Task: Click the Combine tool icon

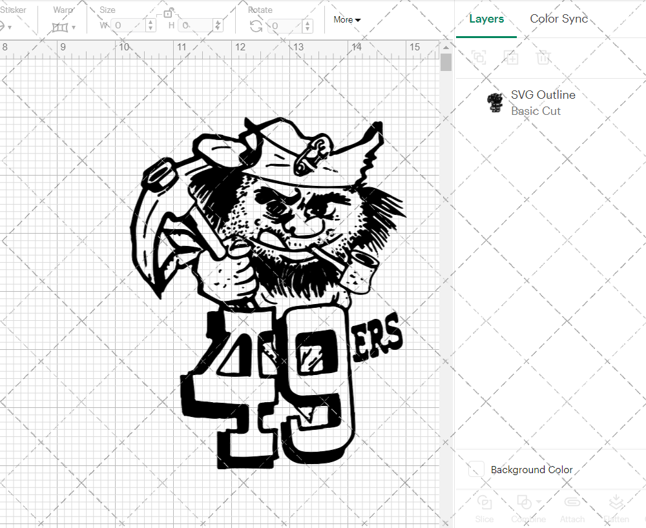Action: (525, 503)
